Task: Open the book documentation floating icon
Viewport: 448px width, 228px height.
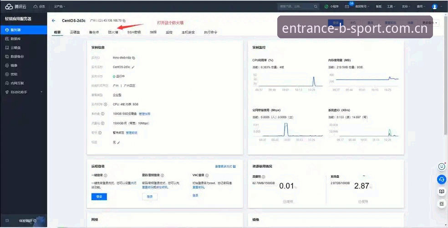Action: click(x=442, y=192)
